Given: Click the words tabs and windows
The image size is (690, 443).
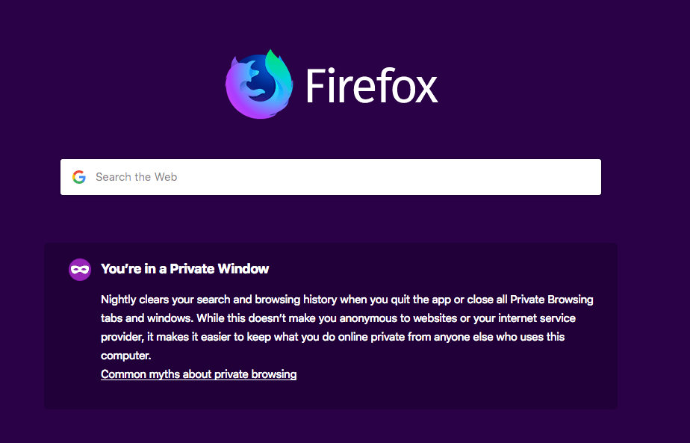Looking at the screenshot, I should (147, 318).
